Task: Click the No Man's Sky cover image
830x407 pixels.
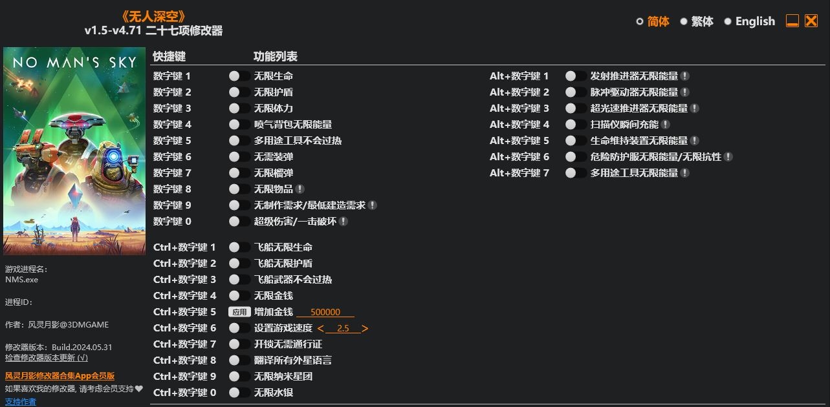Action: (x=74, y=151)
